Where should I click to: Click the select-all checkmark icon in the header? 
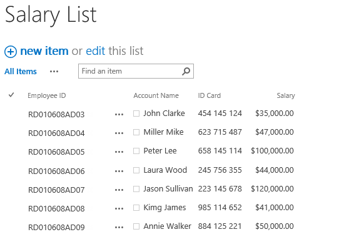[x=11, y=95]
